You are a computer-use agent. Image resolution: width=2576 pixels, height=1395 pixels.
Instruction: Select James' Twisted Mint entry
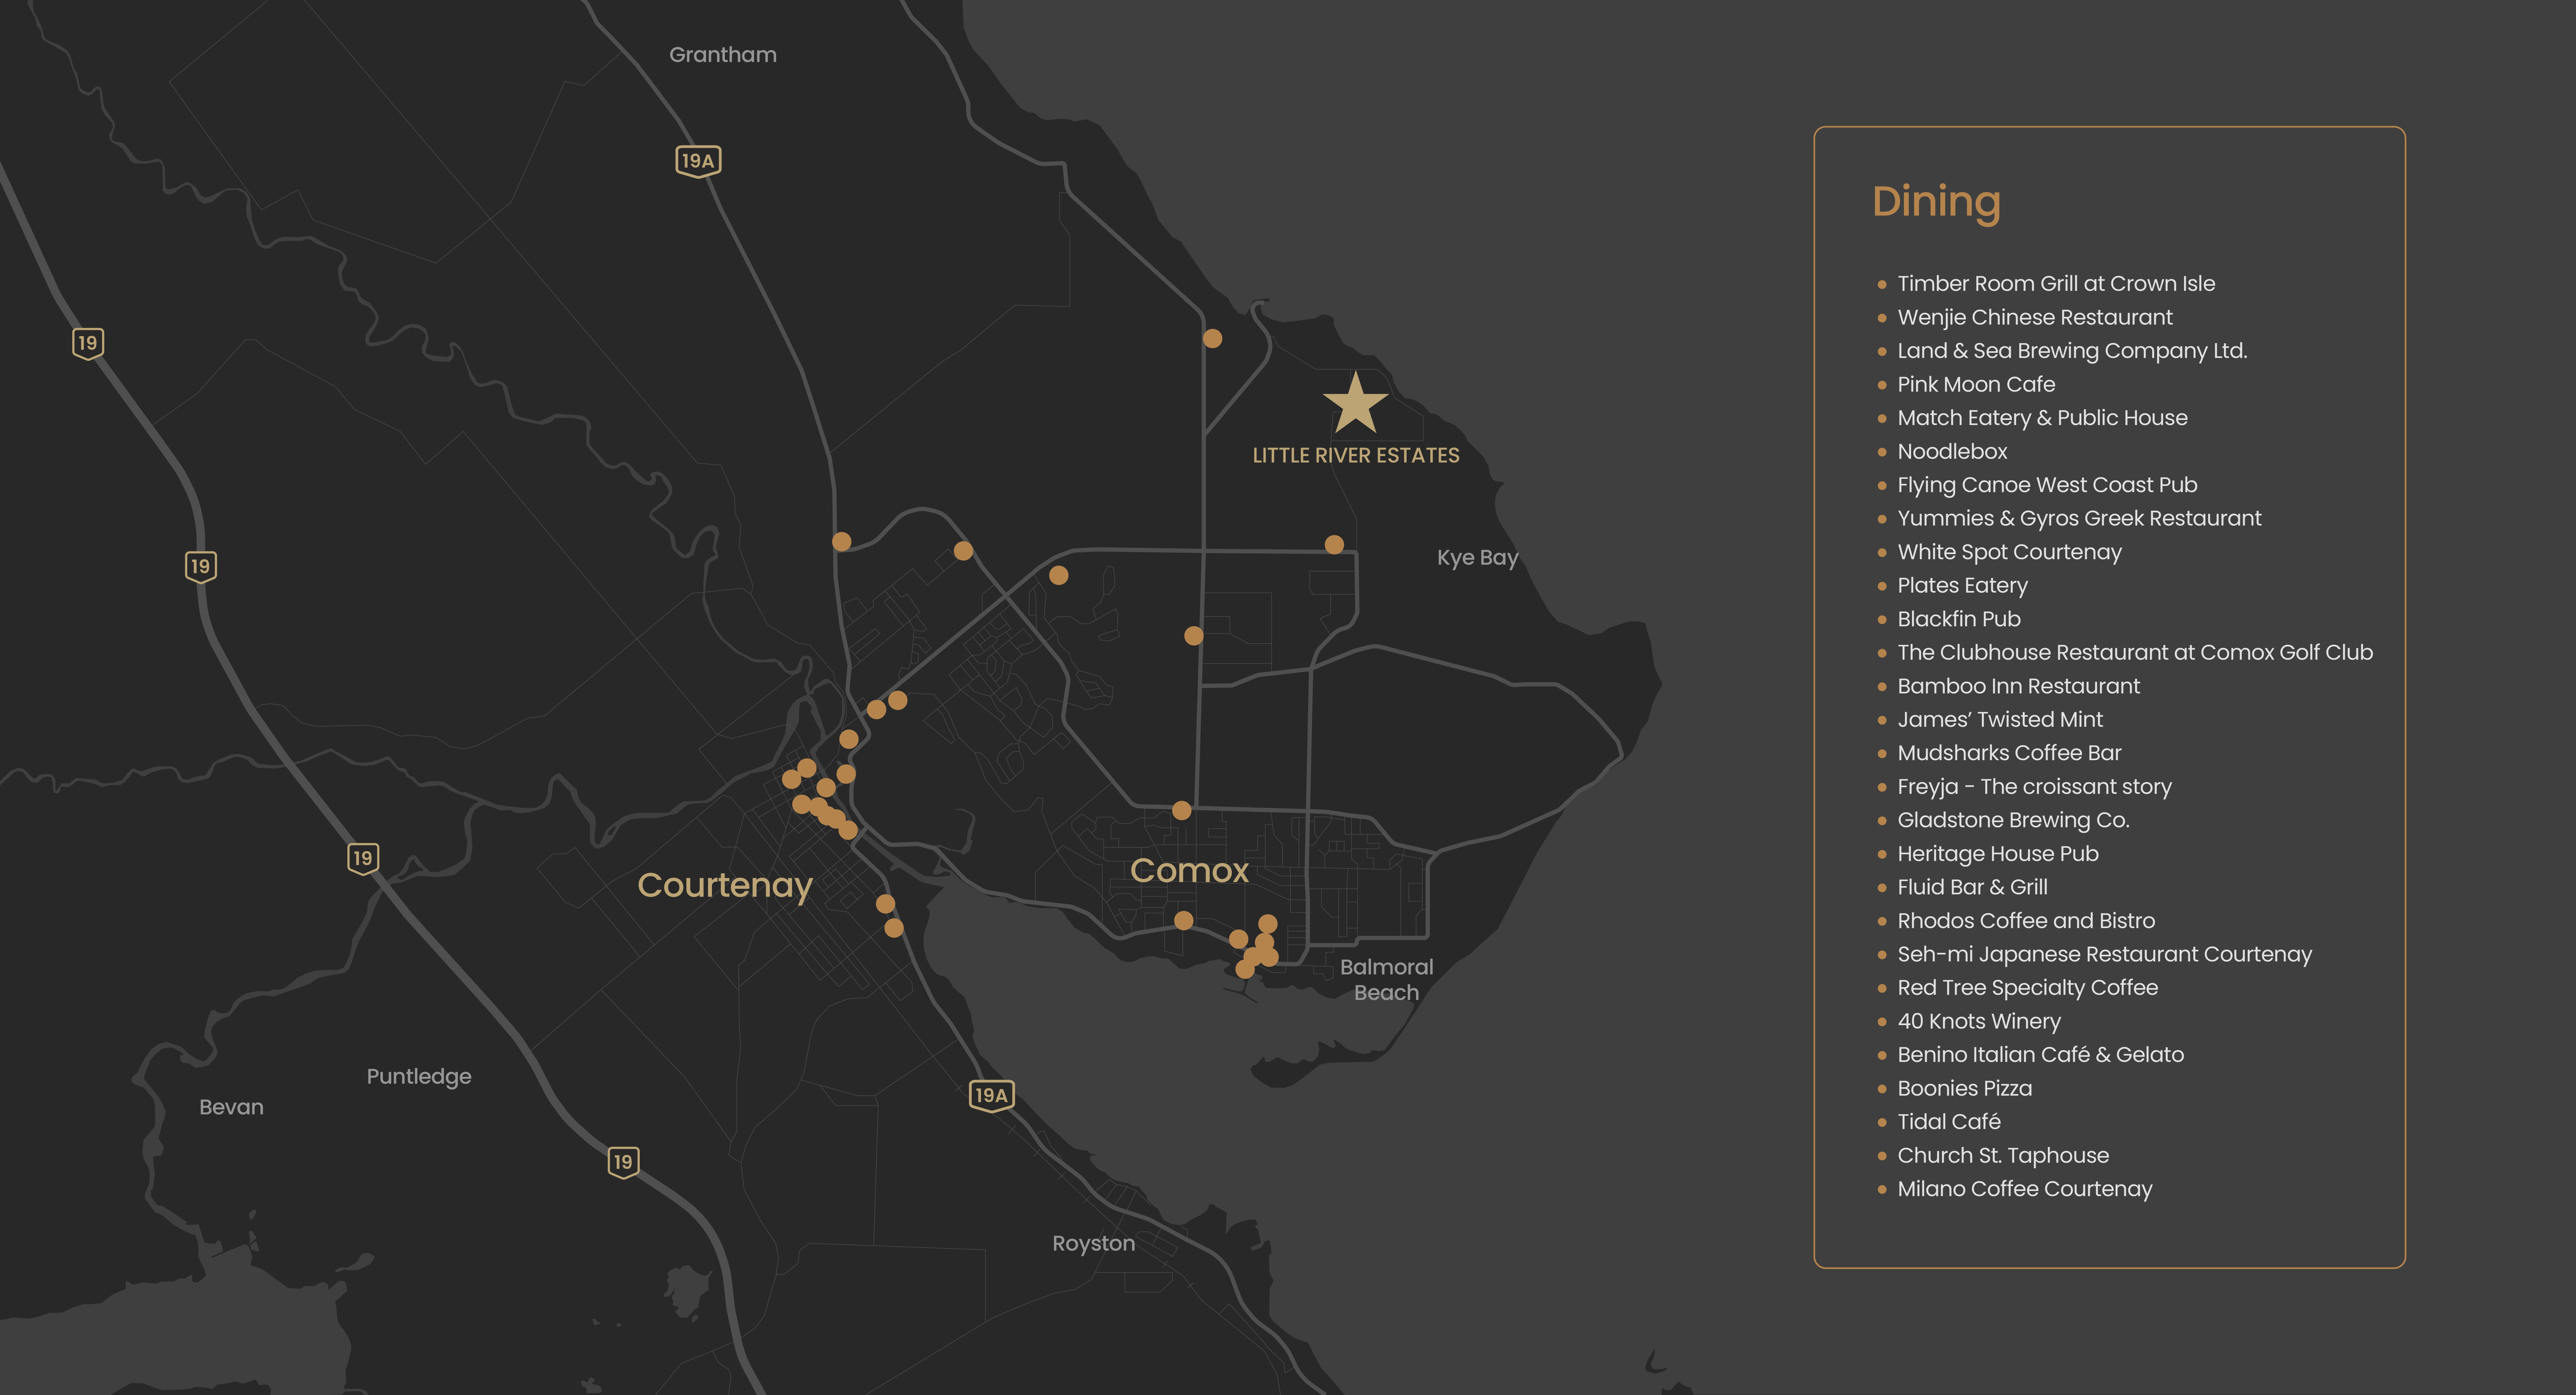pyautogui.click(x=2000, y=720)
